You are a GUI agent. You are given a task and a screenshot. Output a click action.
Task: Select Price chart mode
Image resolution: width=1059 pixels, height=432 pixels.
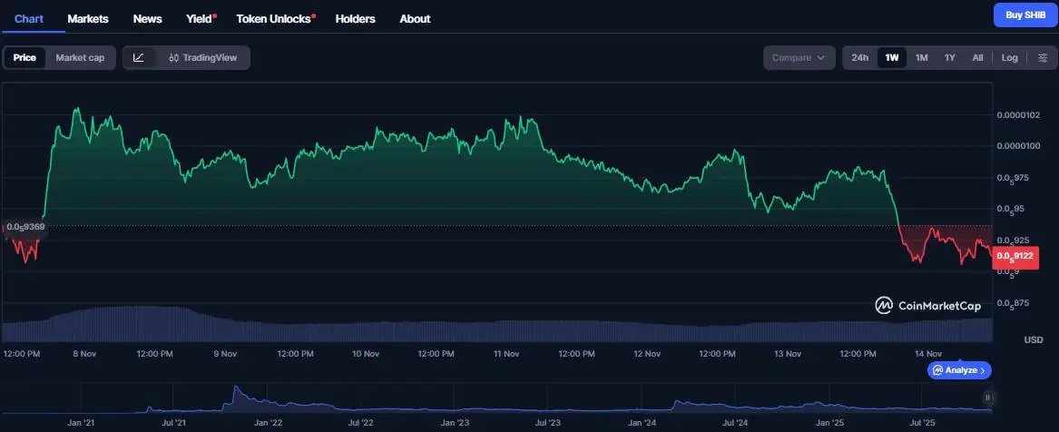[25, 58]
